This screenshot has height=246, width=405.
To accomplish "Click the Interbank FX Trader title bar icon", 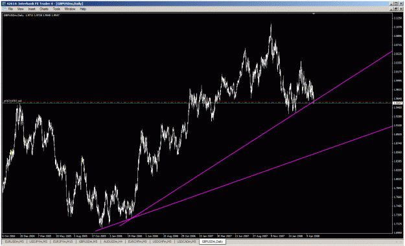I will tap(4, 4).
